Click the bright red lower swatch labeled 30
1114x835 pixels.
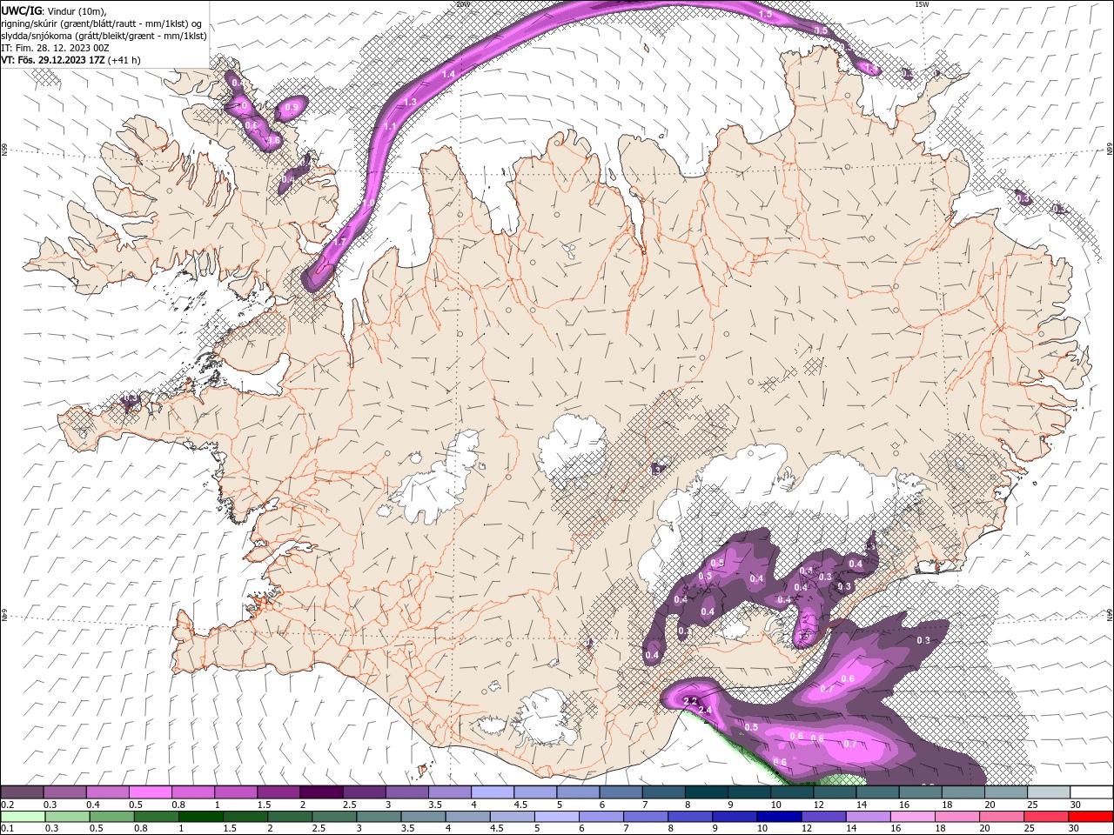tap(1090, 817)
